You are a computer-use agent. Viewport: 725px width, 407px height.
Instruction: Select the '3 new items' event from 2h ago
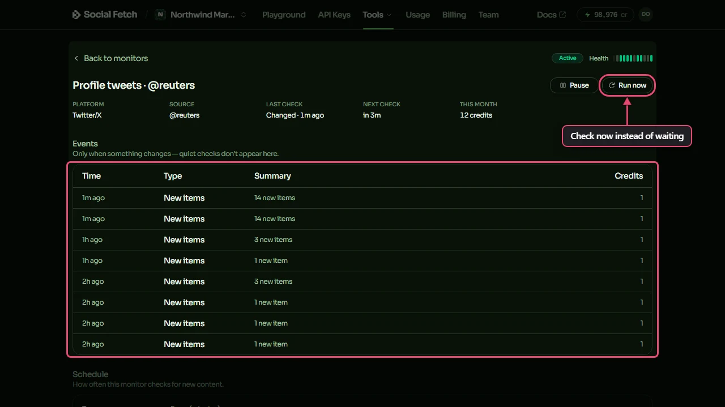tap(362, 282)
